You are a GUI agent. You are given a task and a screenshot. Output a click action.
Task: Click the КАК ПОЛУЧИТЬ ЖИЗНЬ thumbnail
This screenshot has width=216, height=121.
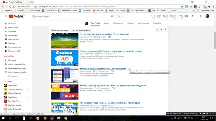(64, 92)
